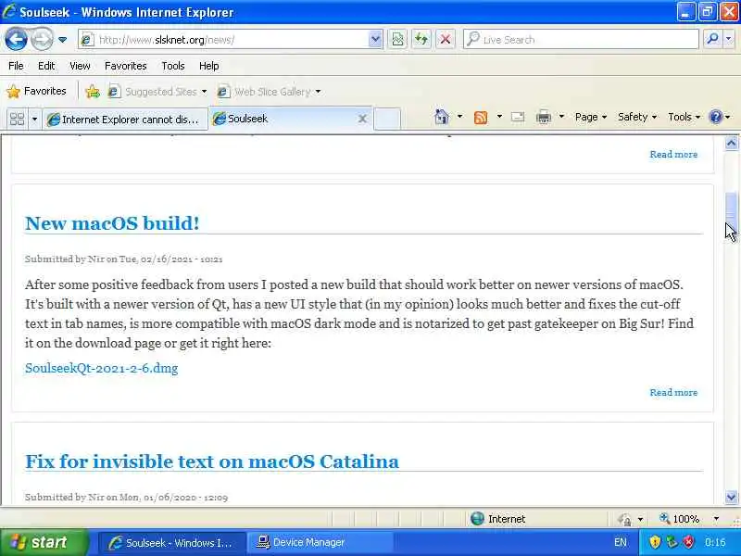
Task: Click the Home icon in command bar
Action: click(442, 117)
